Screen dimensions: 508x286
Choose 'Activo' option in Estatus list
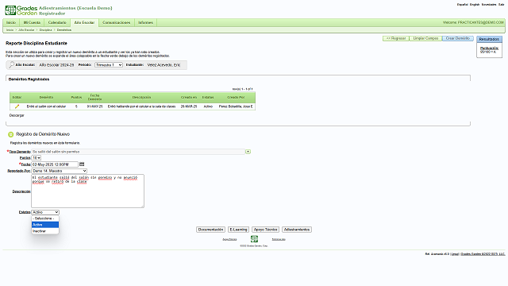click(x=45, y=225)
